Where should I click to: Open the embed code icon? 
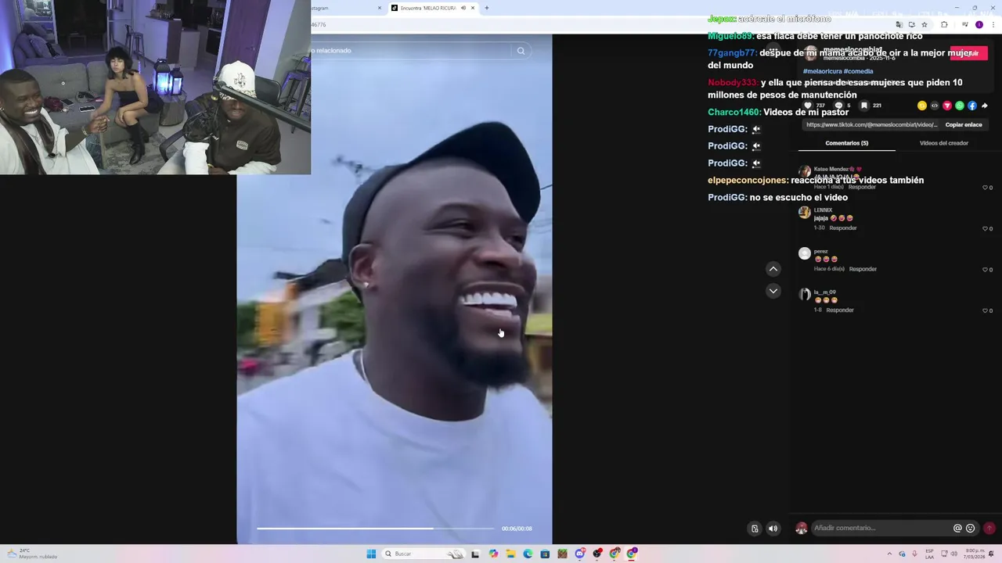pos(935,106)
